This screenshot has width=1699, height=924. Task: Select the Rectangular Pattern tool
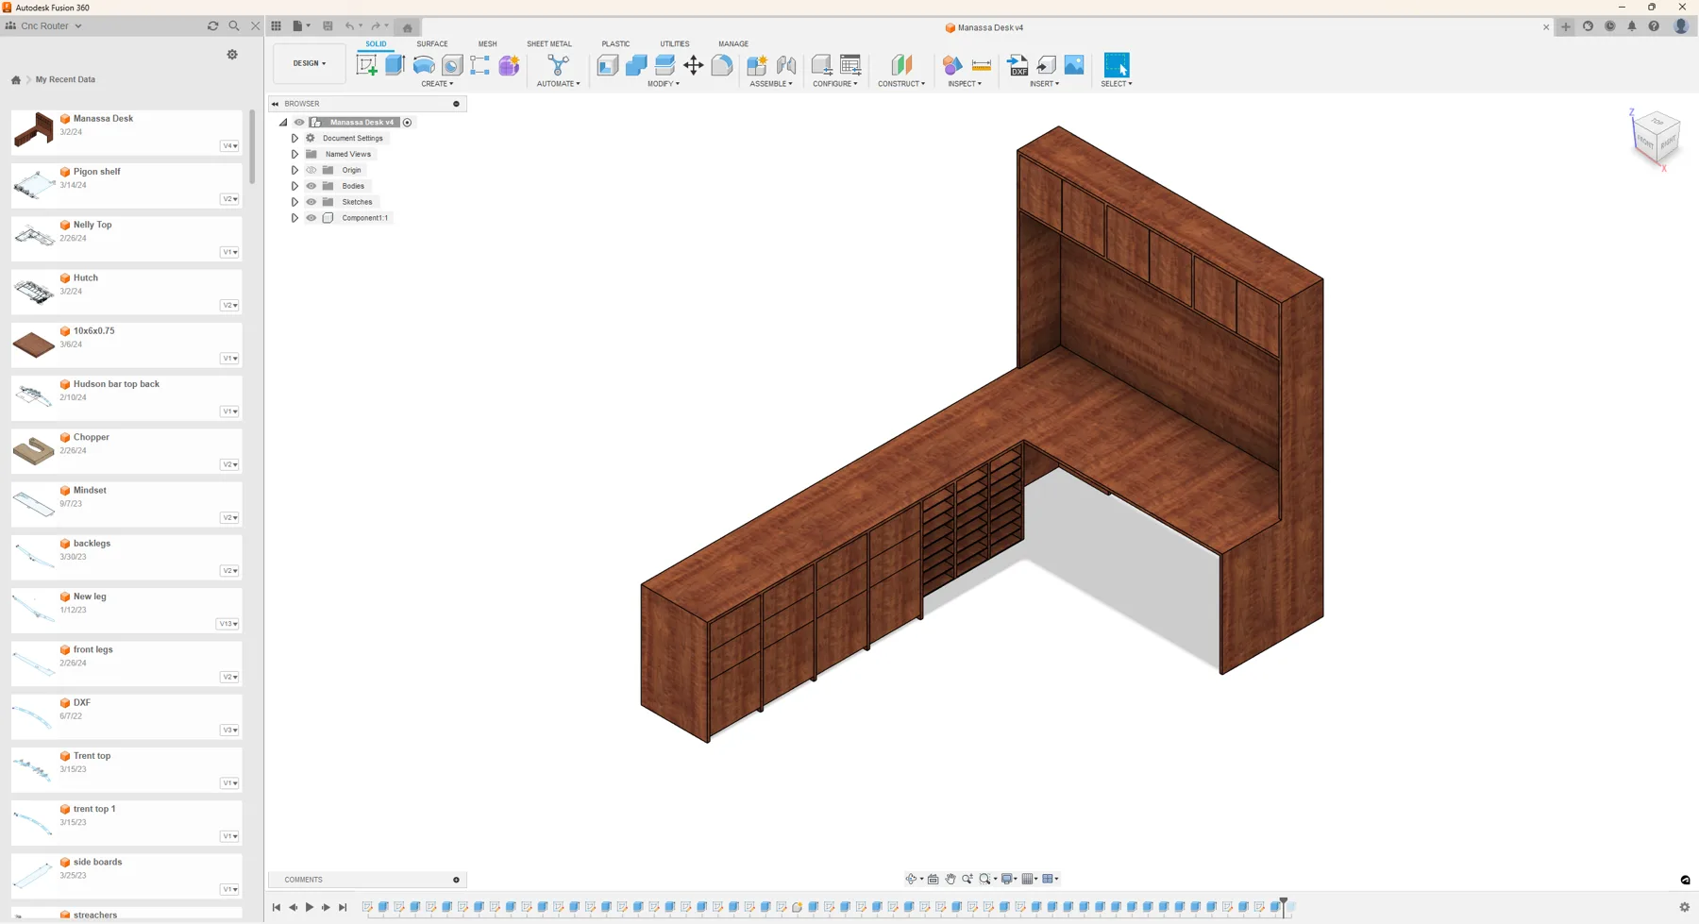(480, 65)
